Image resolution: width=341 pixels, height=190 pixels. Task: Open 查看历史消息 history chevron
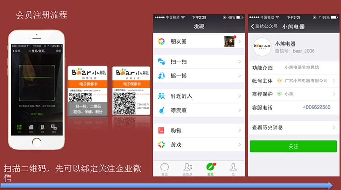click(334, 127)
